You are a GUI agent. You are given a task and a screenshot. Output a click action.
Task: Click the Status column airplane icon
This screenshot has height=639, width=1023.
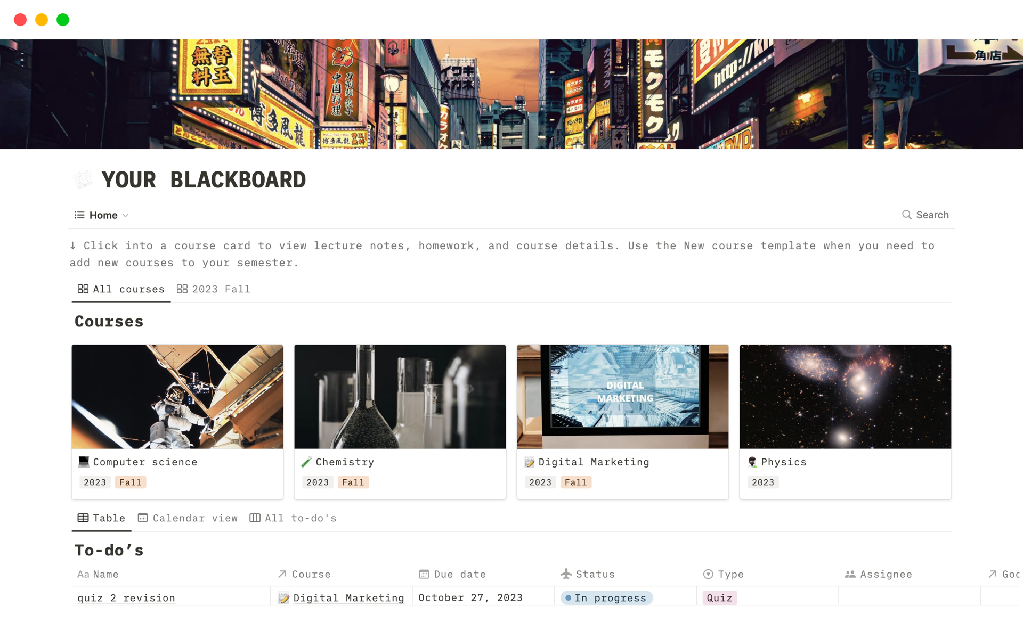tap(566, 574)
